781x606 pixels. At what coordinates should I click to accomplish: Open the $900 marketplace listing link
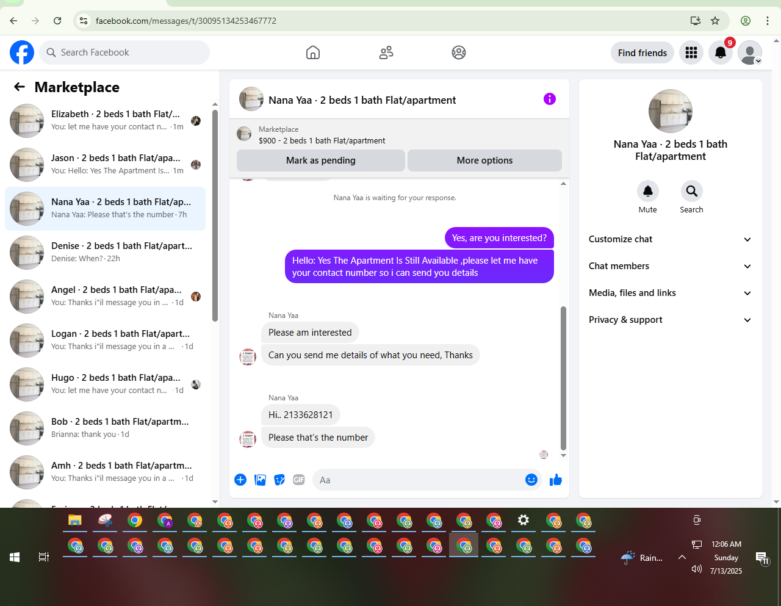pyautogui.click(x=322, y=140)
